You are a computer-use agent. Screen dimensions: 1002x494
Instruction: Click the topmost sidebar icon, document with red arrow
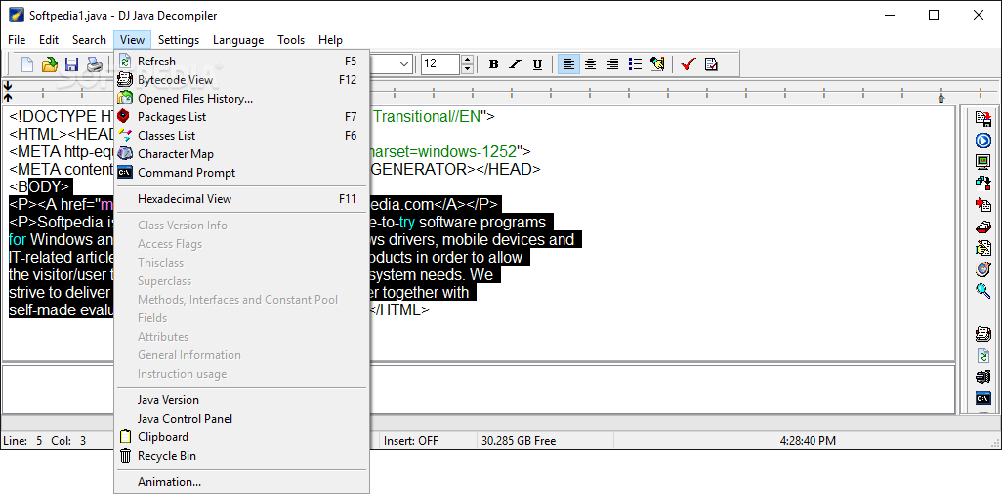coord(982,118)
